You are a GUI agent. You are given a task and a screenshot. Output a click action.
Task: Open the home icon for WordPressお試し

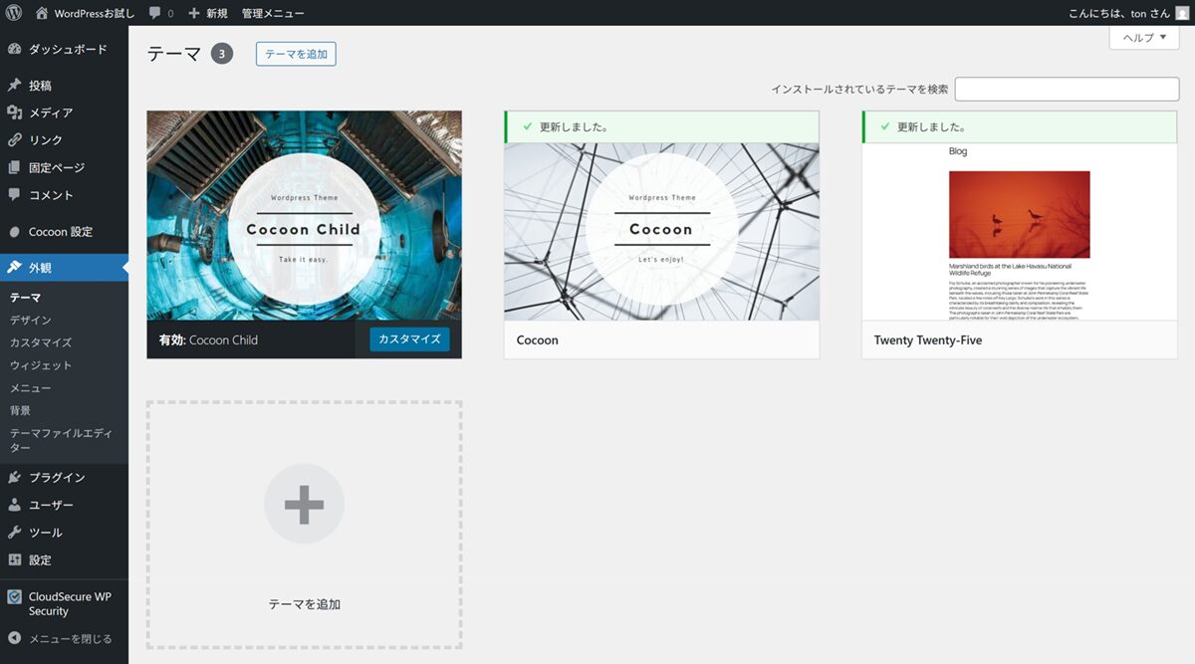(x=41, y=13)
